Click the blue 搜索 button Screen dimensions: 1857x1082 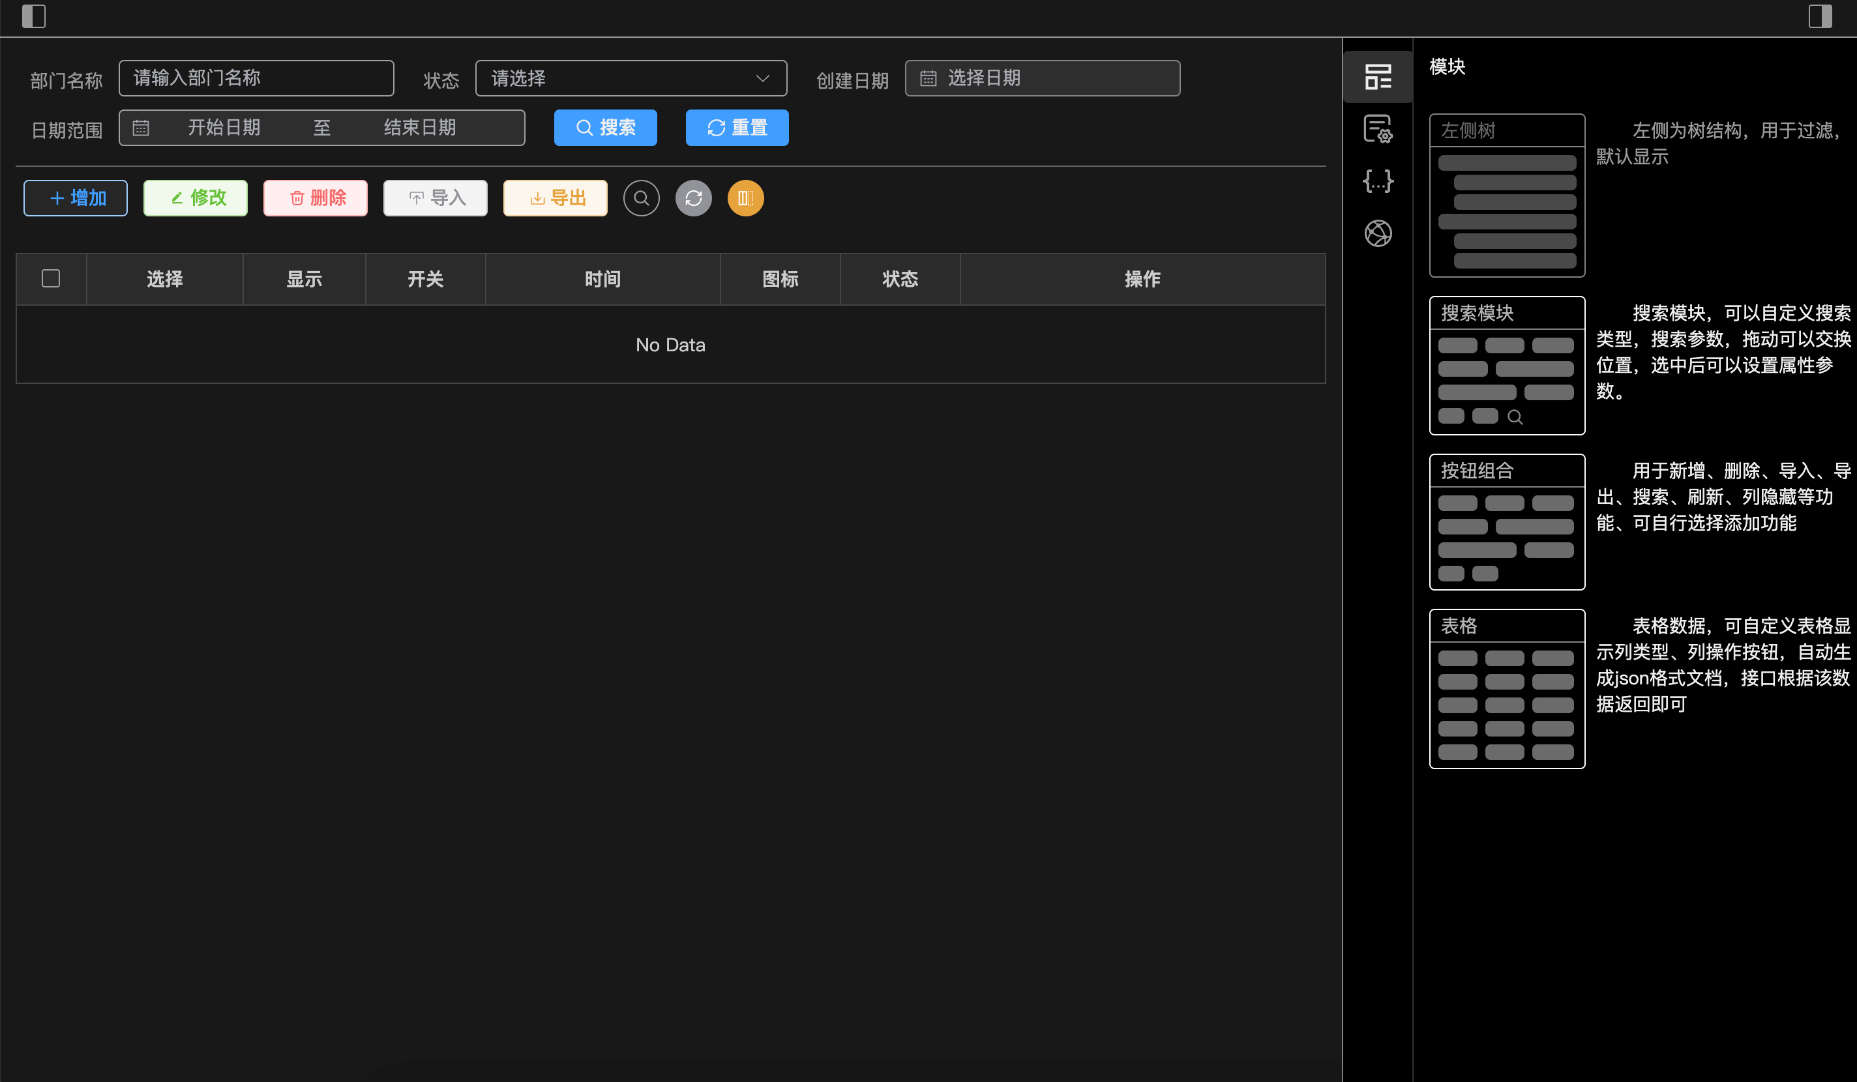(x=605, y=127)
